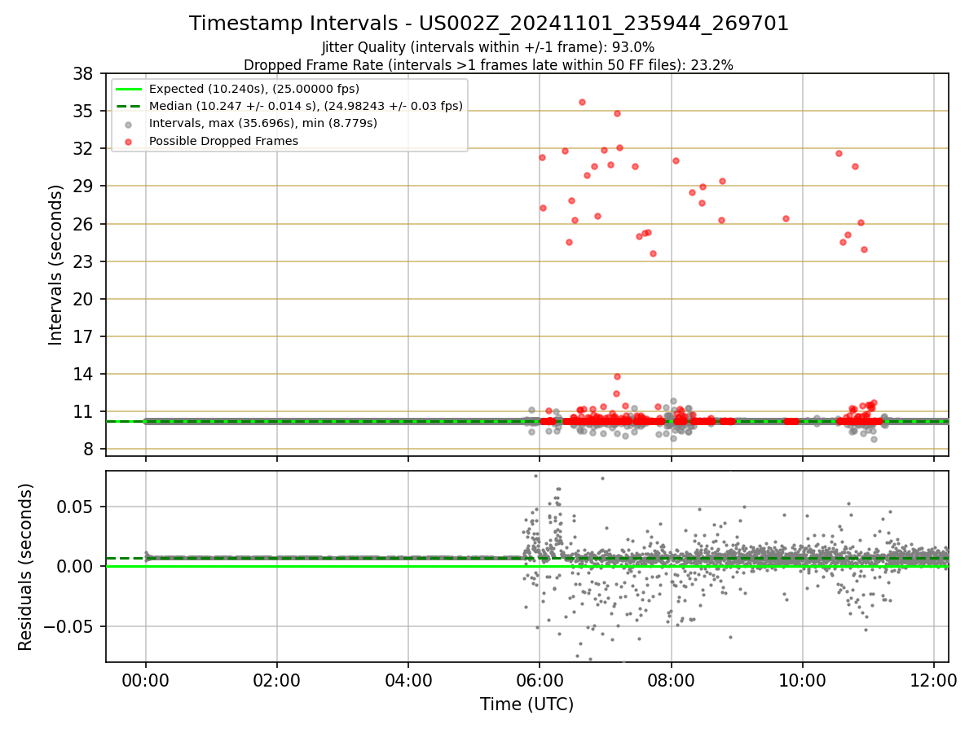Viewport: 978px width, 733px height.
Task: Click the '−0.05' residuals tick label
Action: [x=70, y=627]
